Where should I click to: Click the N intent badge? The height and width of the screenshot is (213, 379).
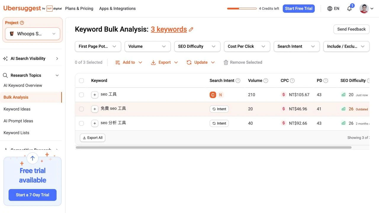tap(221, 95)
